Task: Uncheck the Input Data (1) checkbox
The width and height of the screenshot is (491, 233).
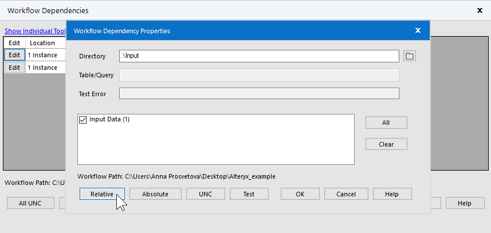Action: click(x=82, y=120)
